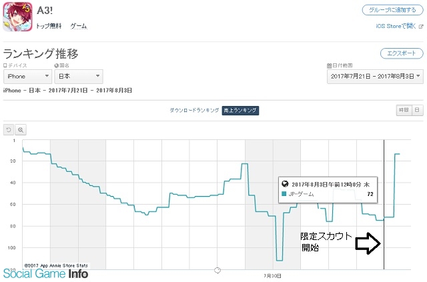Click the globe icon in chart tooltip
427x282 pixels.
tap(285, 184)
